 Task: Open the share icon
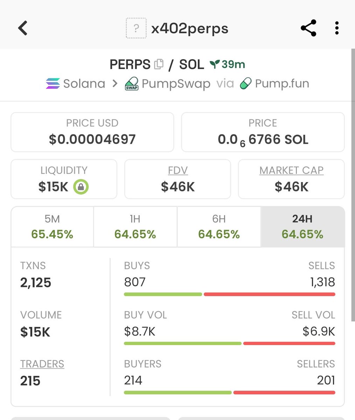pyautogui.click(x=308, y=28)
